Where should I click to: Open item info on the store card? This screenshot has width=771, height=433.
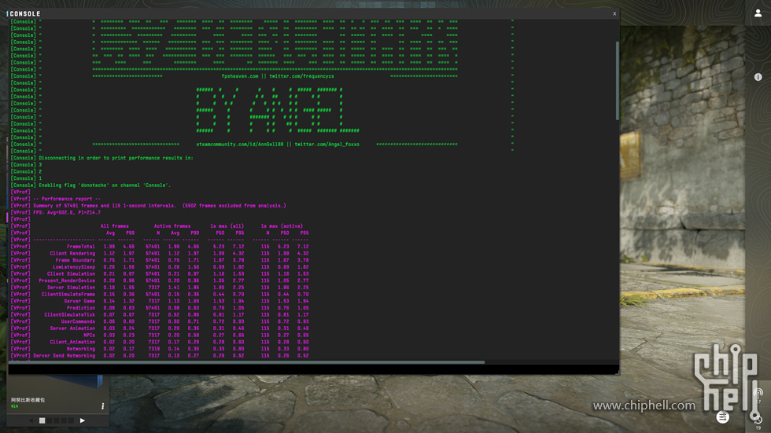[x=102, y=406]
